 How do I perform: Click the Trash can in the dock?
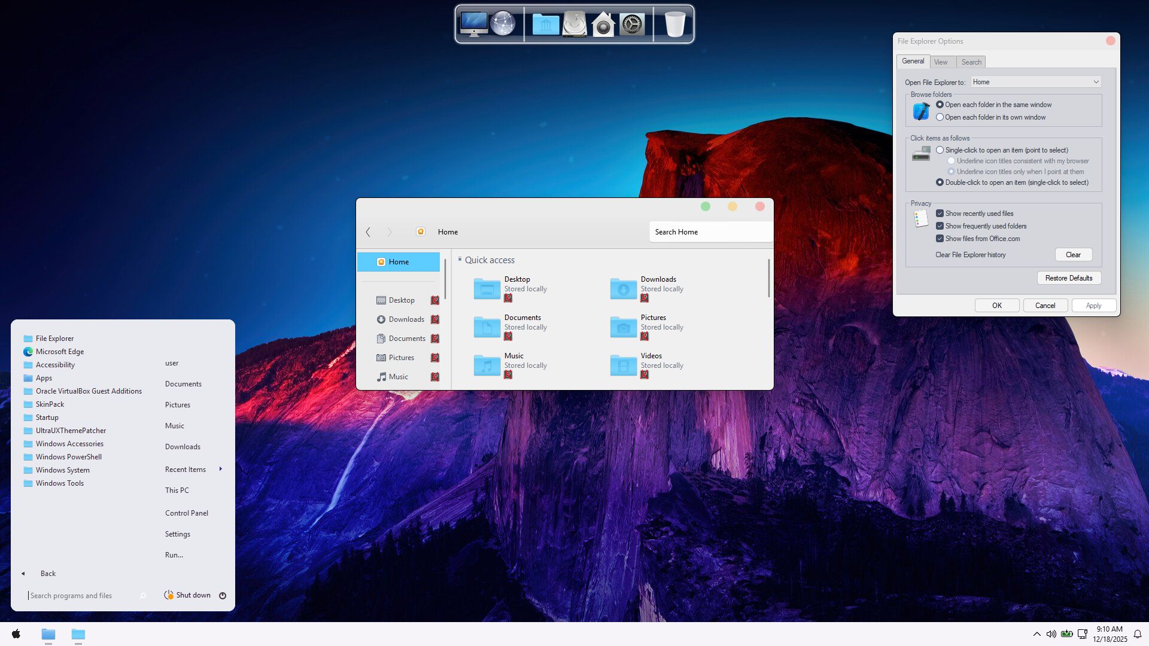[x=675, y=25]
